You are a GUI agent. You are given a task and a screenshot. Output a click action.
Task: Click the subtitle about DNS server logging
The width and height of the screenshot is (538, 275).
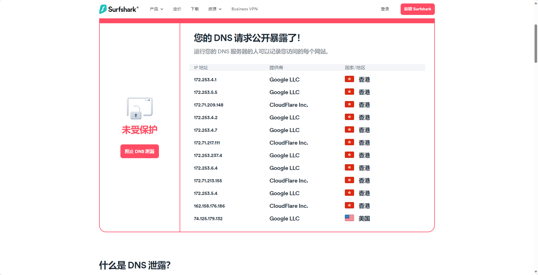(261, 52)
